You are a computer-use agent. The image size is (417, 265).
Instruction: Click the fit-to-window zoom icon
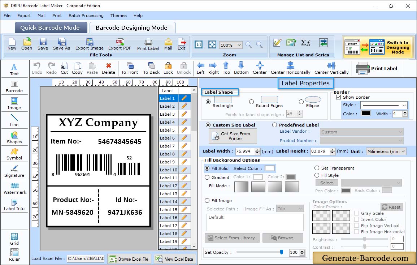click(x=212, y=44)
